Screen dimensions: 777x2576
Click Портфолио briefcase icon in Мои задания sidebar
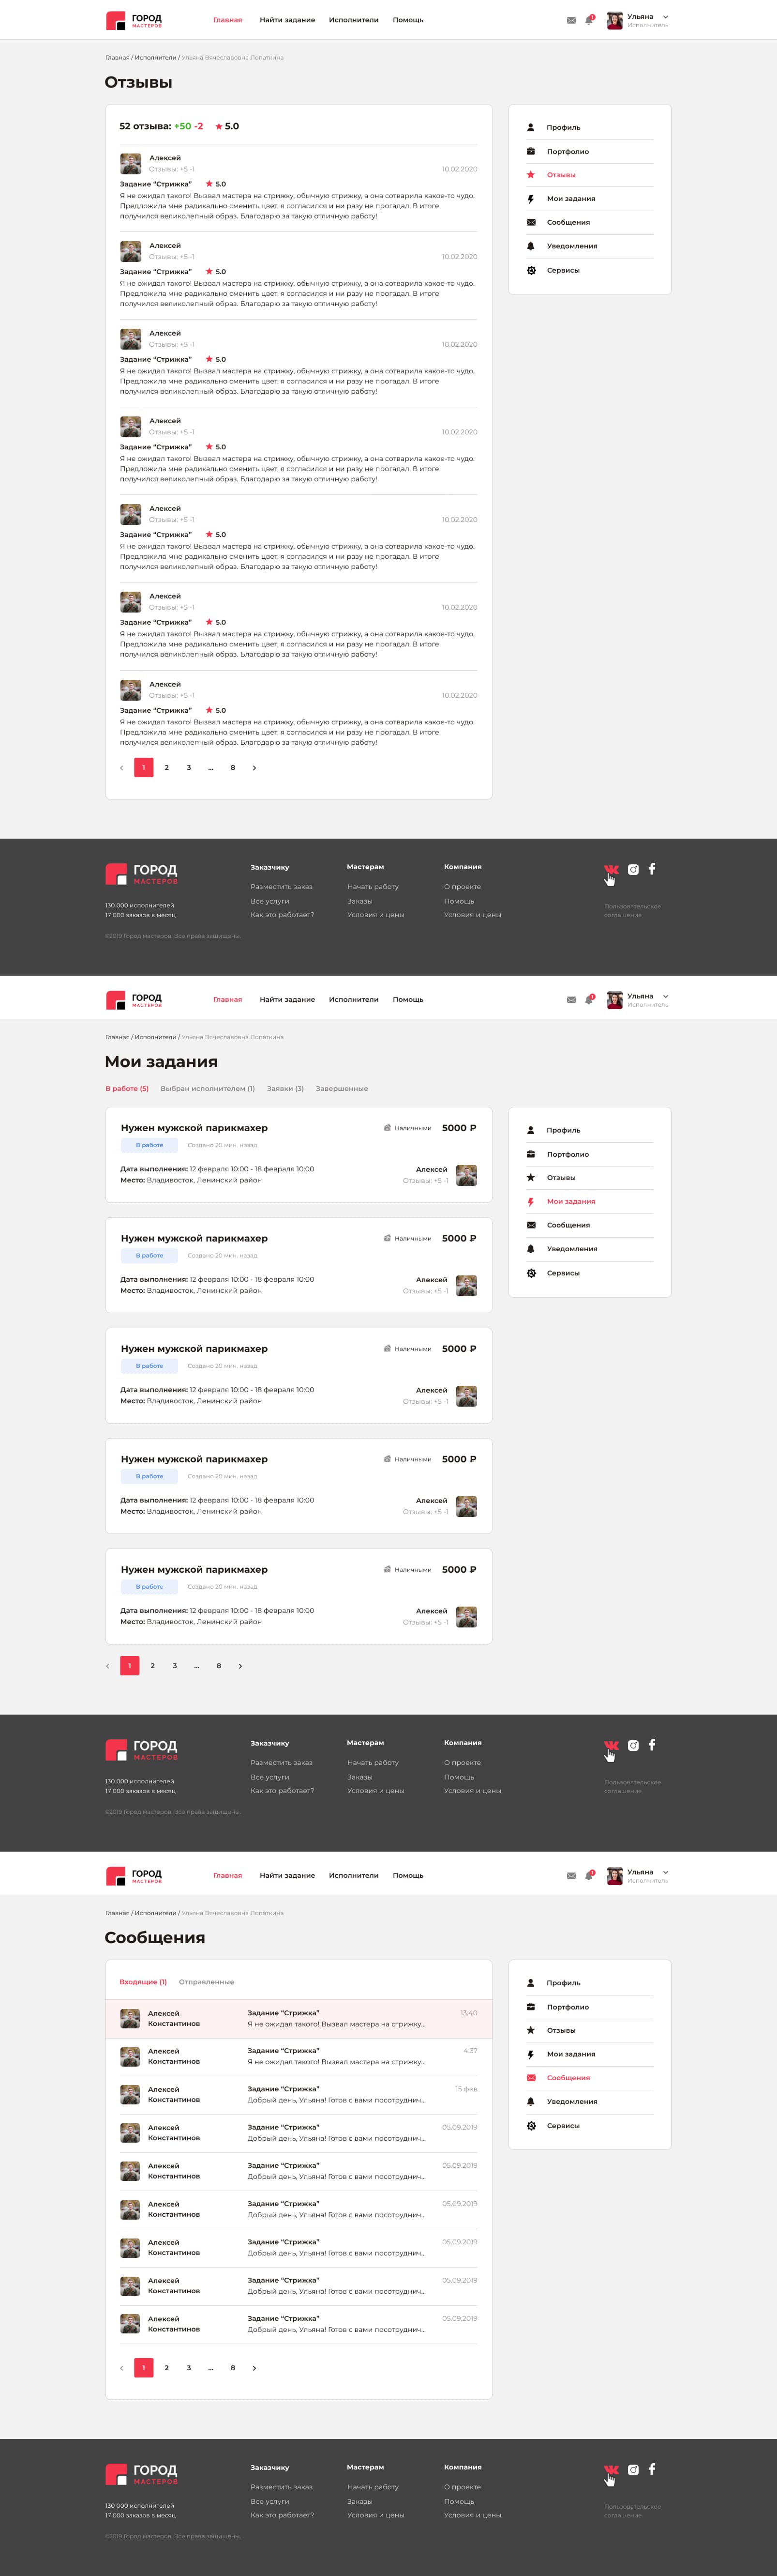(530, 1154)
